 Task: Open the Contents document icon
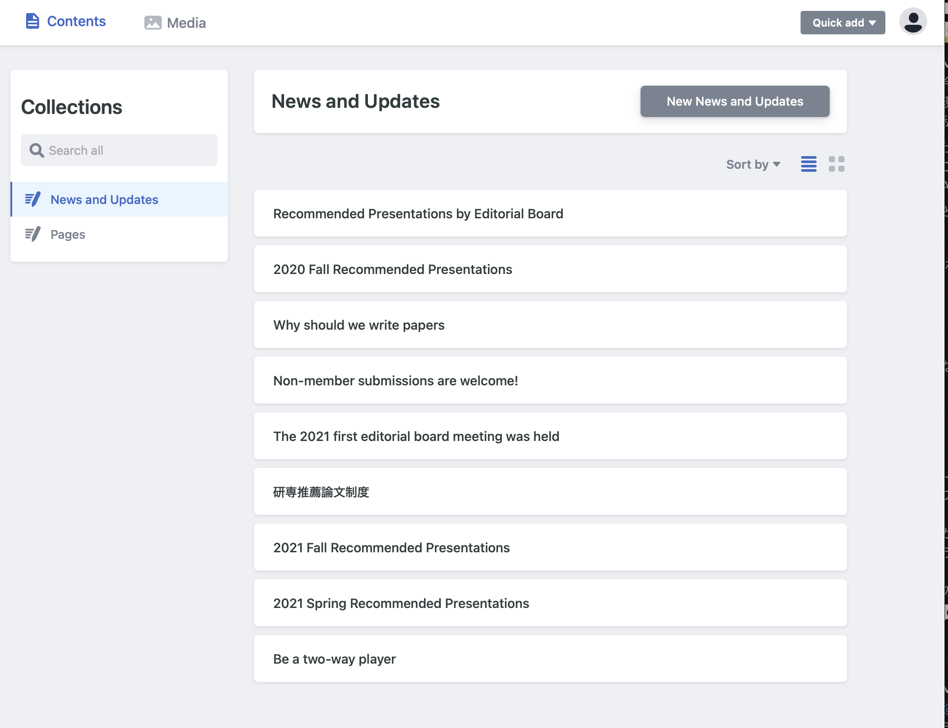[33, 21]
